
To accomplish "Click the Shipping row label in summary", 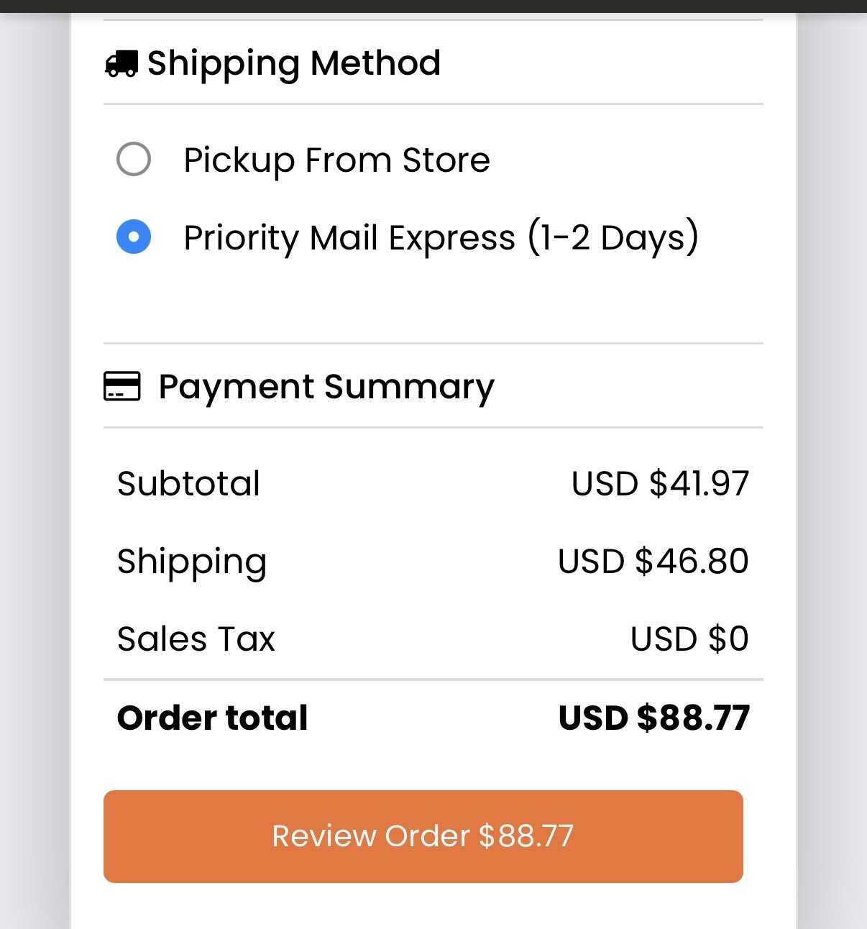I will click(191, 562).
